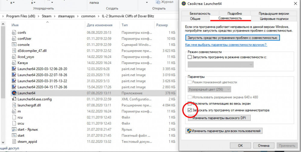Image resolution: width=301 pixels, height=152 pixels.
Task: Open the Цифровые подписи tab
Action: point(274,19)
